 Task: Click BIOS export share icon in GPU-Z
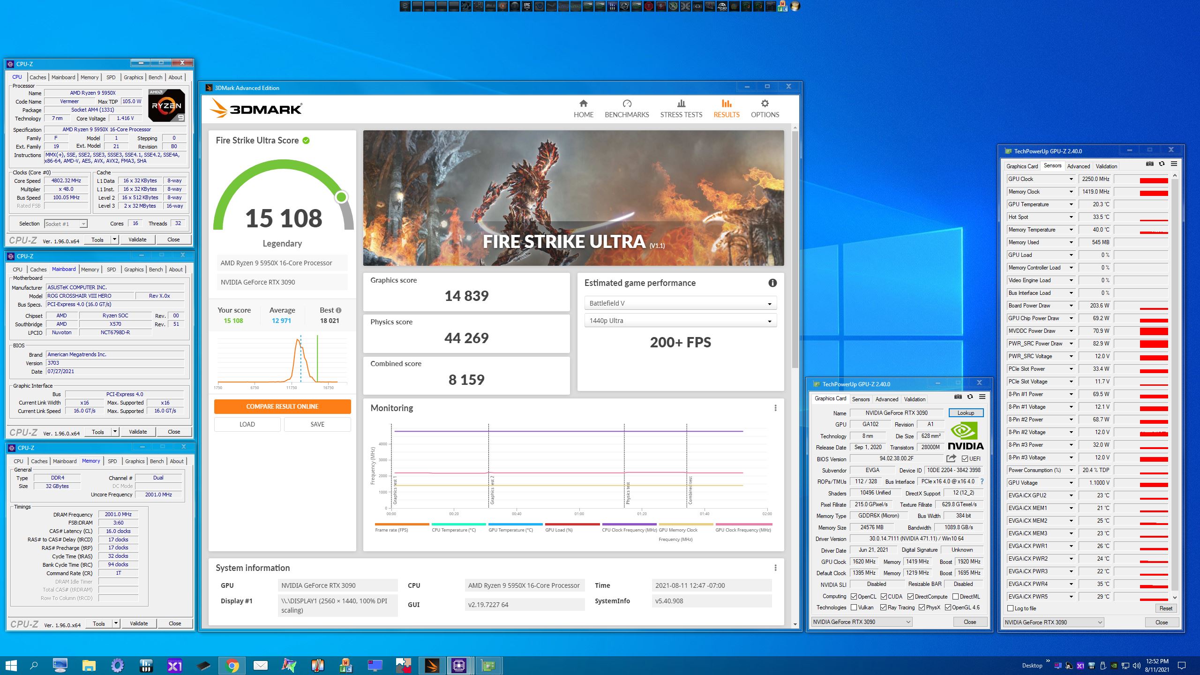tap(951, 458)
